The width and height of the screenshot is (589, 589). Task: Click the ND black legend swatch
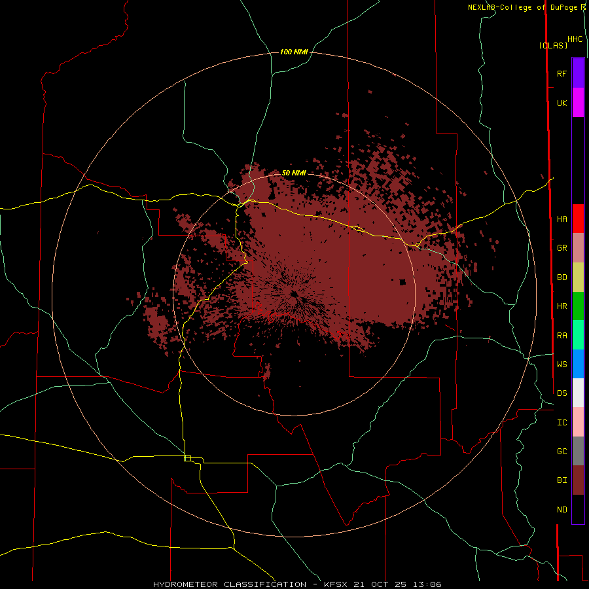point(578,509)
